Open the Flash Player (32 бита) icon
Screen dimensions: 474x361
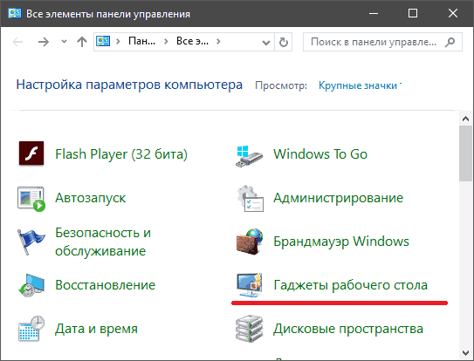pos(31,153)
